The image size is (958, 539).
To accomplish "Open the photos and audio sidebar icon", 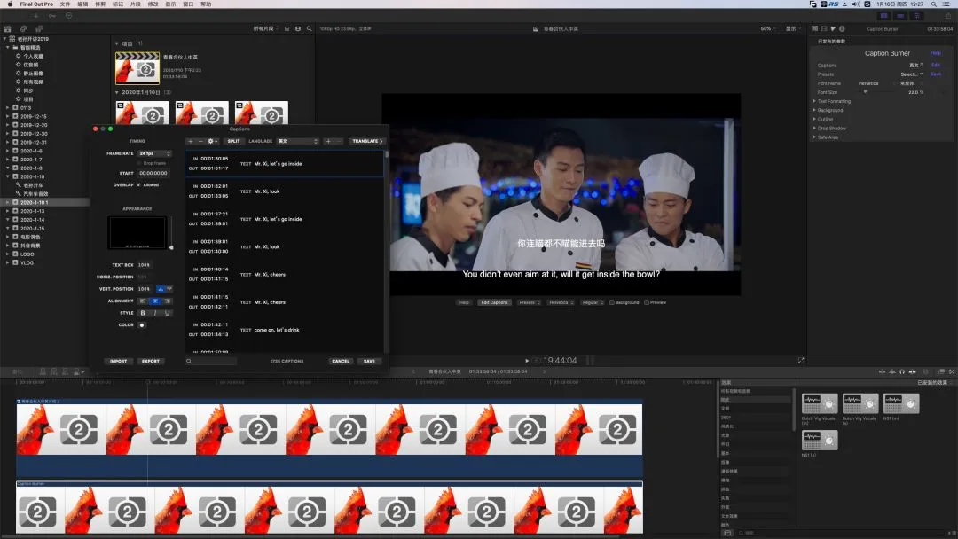I will coord(23,28).
